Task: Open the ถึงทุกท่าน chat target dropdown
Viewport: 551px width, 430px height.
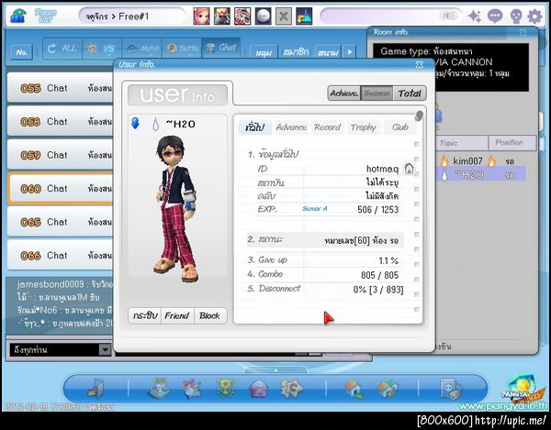Action: tap(60, 349)
